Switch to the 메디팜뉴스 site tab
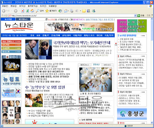The height and width of the screenshot is (128, 154). click(23, 19)
